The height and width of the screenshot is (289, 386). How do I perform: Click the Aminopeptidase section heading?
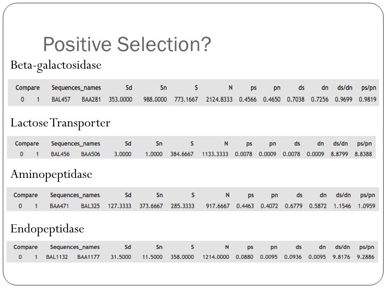click(x=51, y=175)
